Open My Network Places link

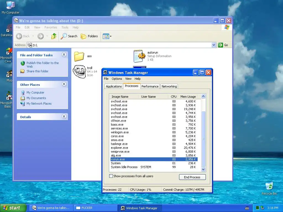click(39, 104)
